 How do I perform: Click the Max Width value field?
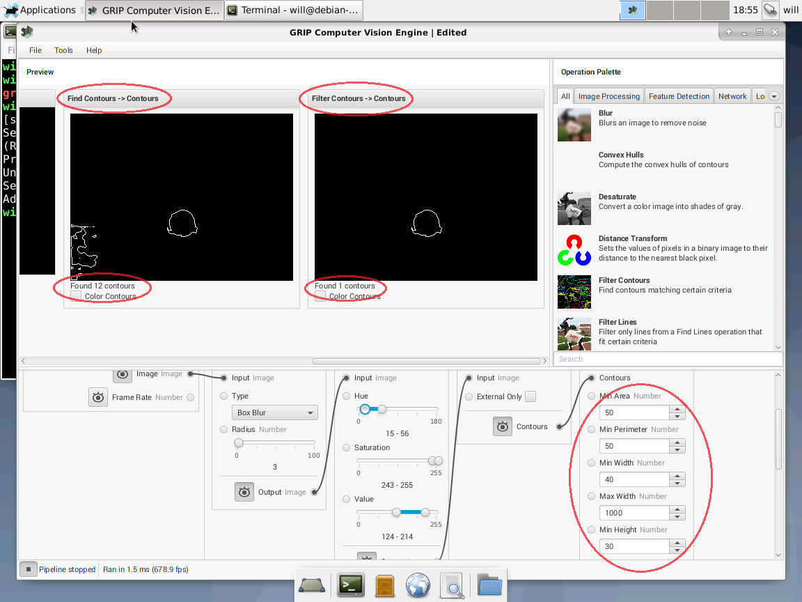pyautogui.click(x=634, y=513)
